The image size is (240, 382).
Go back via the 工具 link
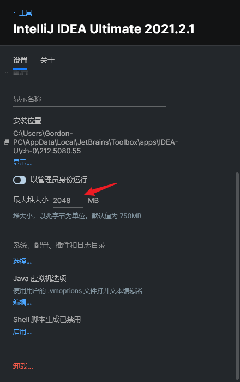26,13
